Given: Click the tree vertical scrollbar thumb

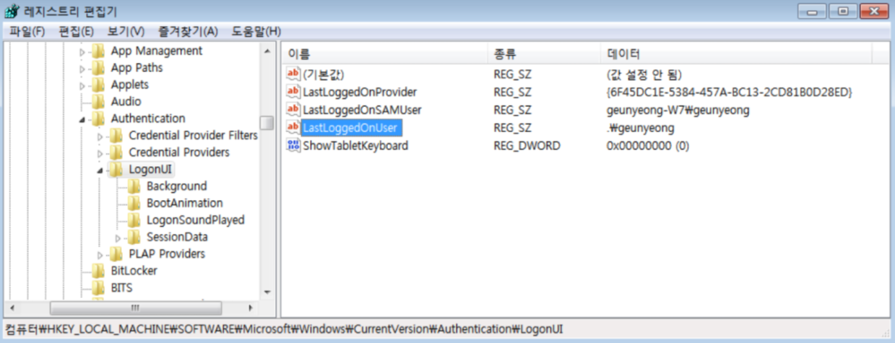Looking at the screenshot, I should [267, 123].
